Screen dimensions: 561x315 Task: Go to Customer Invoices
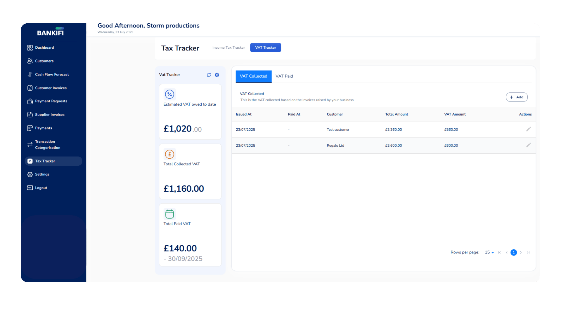click(x=51, y=88)
